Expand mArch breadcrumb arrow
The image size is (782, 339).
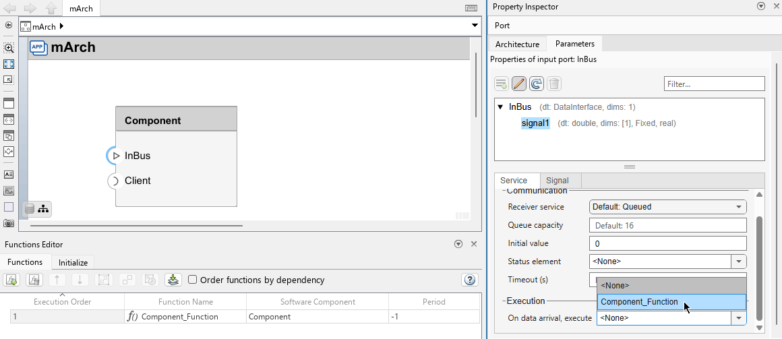point(61,26)
